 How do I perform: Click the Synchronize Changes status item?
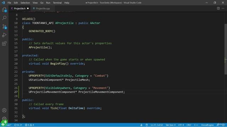tap(18, 125)
